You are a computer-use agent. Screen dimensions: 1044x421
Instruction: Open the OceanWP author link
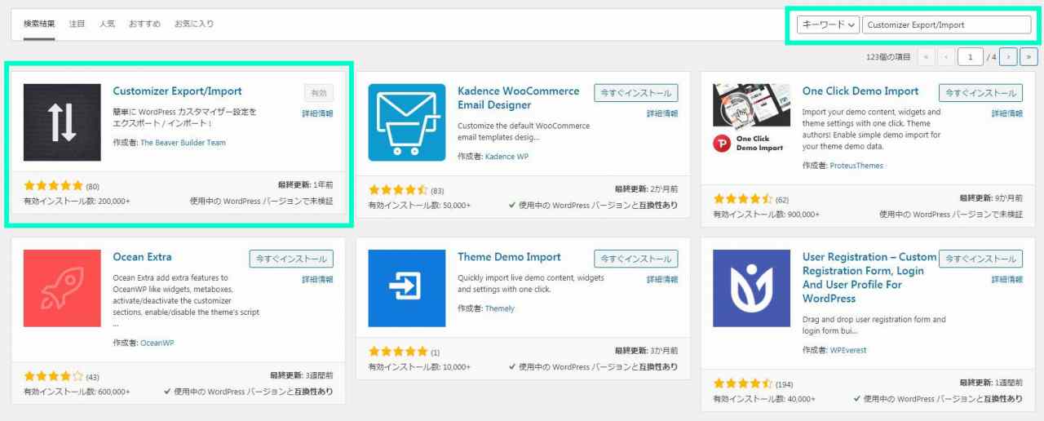[157, 343]
